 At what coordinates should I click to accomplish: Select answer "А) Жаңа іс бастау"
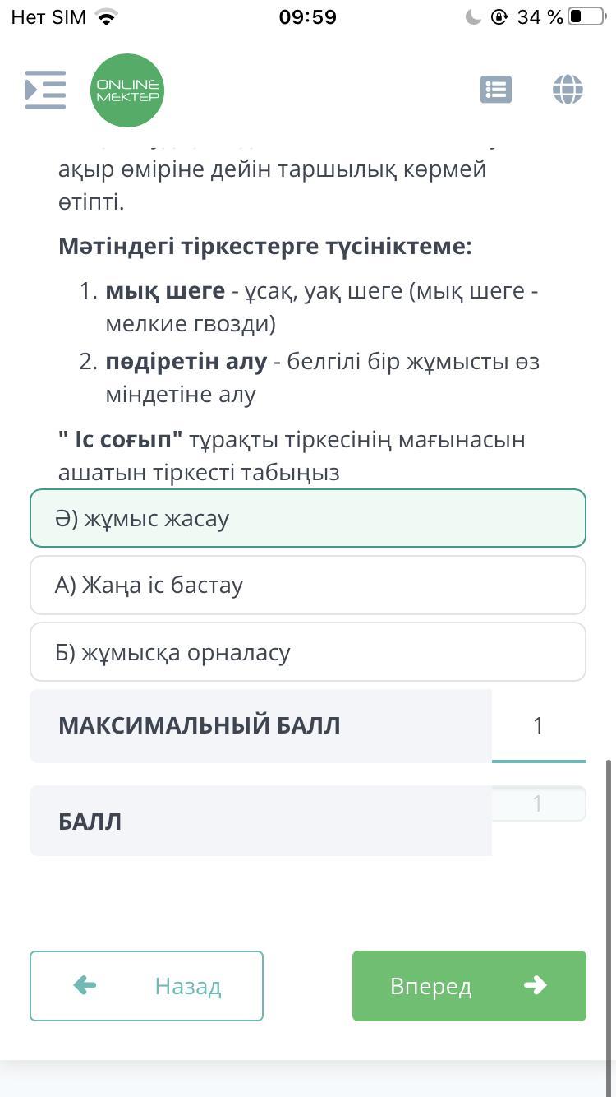pyautogui.click(x=308, y=585)
